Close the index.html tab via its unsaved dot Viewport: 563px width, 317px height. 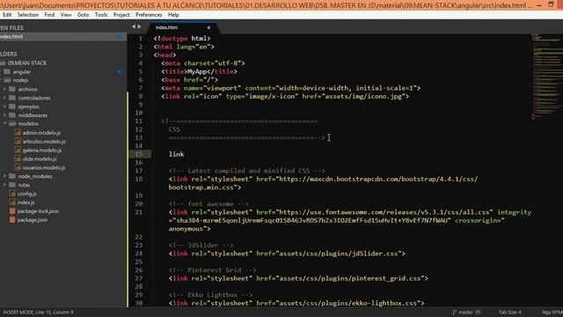208,27
